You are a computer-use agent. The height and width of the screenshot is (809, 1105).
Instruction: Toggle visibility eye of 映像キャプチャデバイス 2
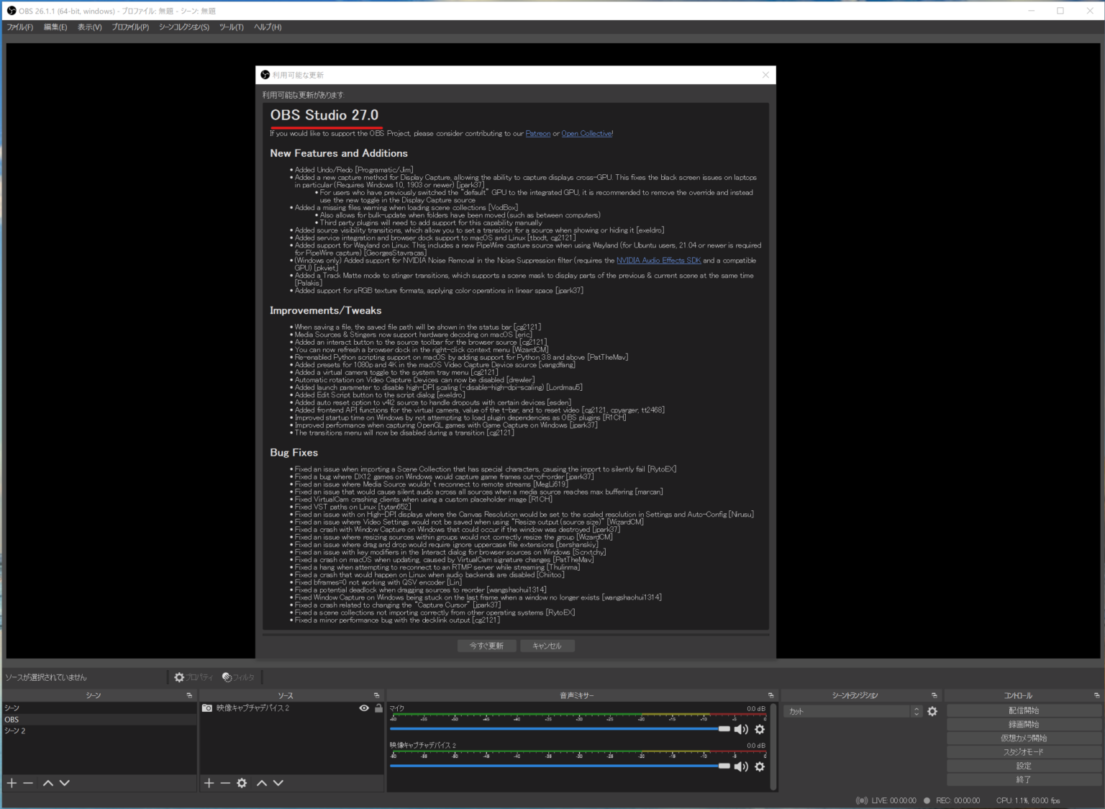364,708
